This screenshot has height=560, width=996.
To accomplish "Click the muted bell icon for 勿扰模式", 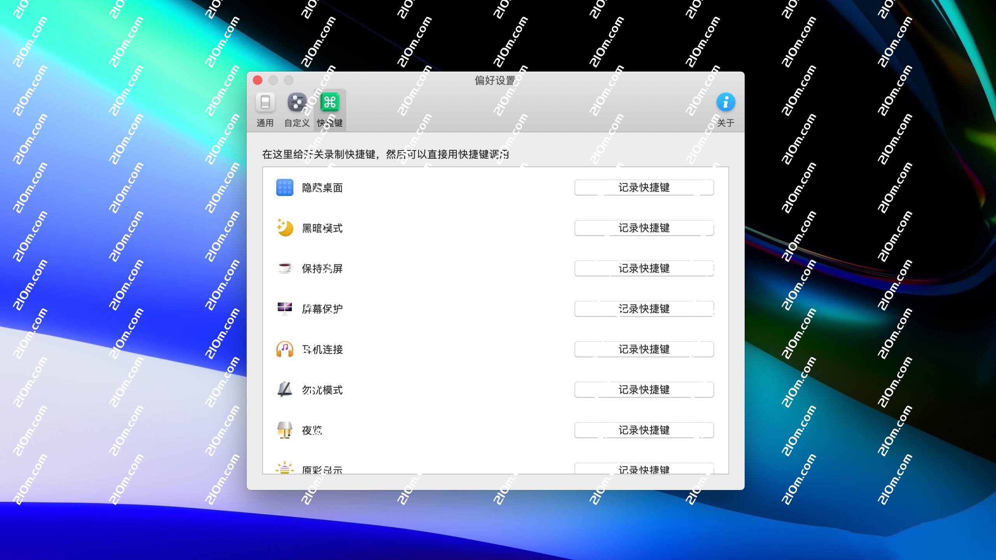I will click(x=285, y=389).
